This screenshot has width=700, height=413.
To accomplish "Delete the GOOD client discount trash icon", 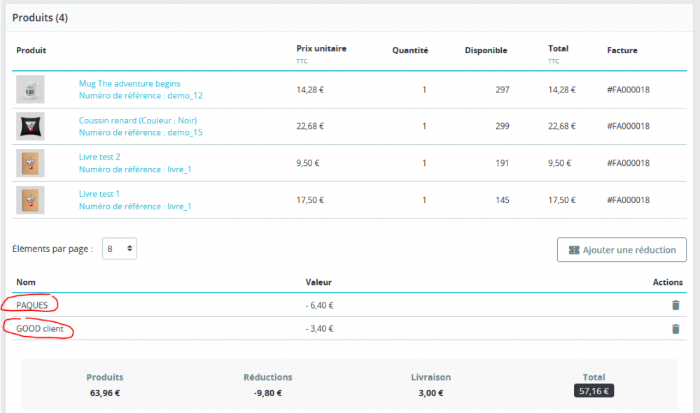I will pos(675,328).
